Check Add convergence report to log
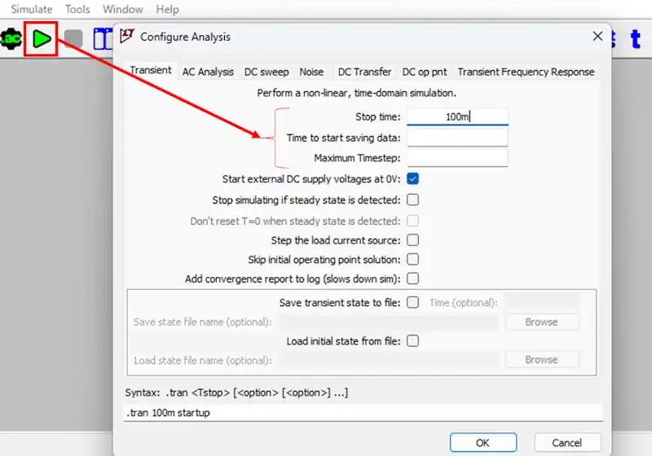Screen dimensions: 652x456 pyautogui.click(x=413, y=279)
